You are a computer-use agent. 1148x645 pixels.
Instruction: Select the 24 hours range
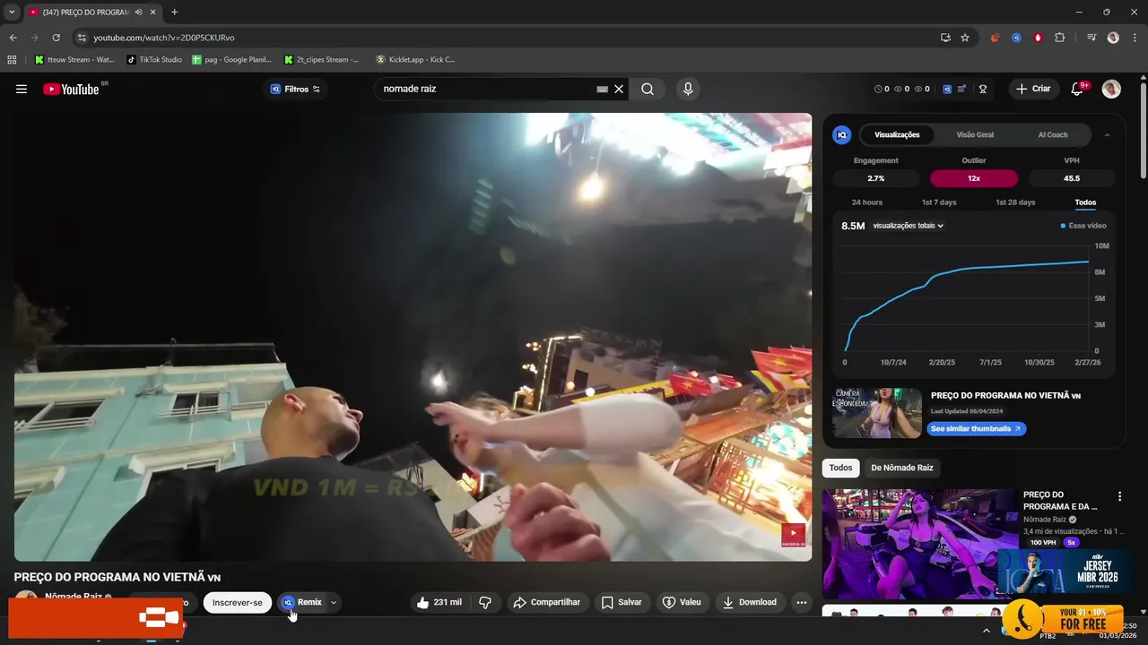[x=867, y=202]
